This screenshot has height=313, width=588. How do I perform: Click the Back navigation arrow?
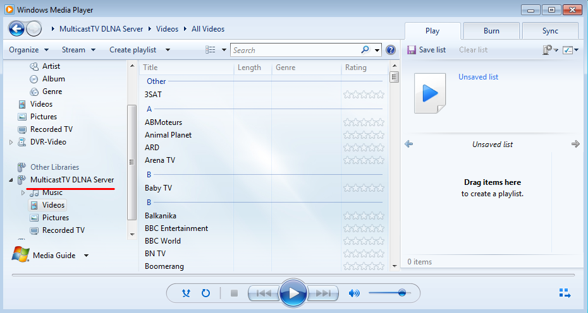tap(16, 28)
